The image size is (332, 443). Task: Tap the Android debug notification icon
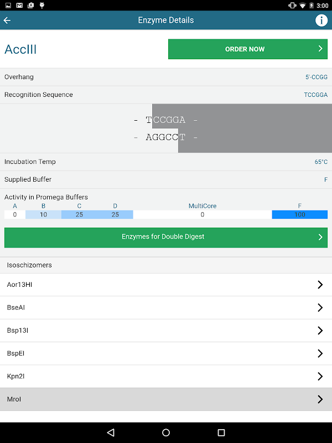coord(42,5)
